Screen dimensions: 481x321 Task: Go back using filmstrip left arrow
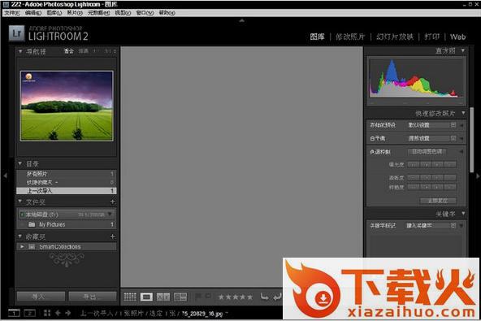(x=58, y=313)
